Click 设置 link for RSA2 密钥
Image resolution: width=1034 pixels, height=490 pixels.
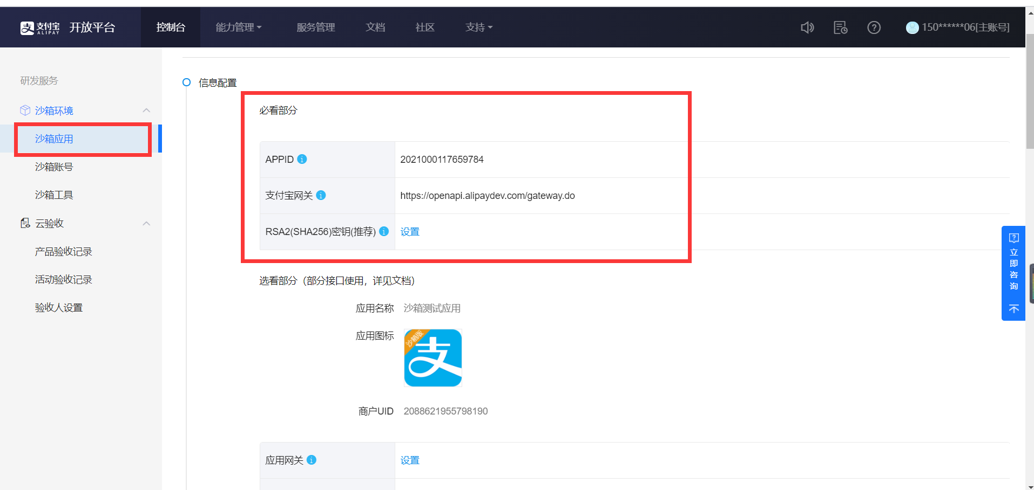coord(410,232)
